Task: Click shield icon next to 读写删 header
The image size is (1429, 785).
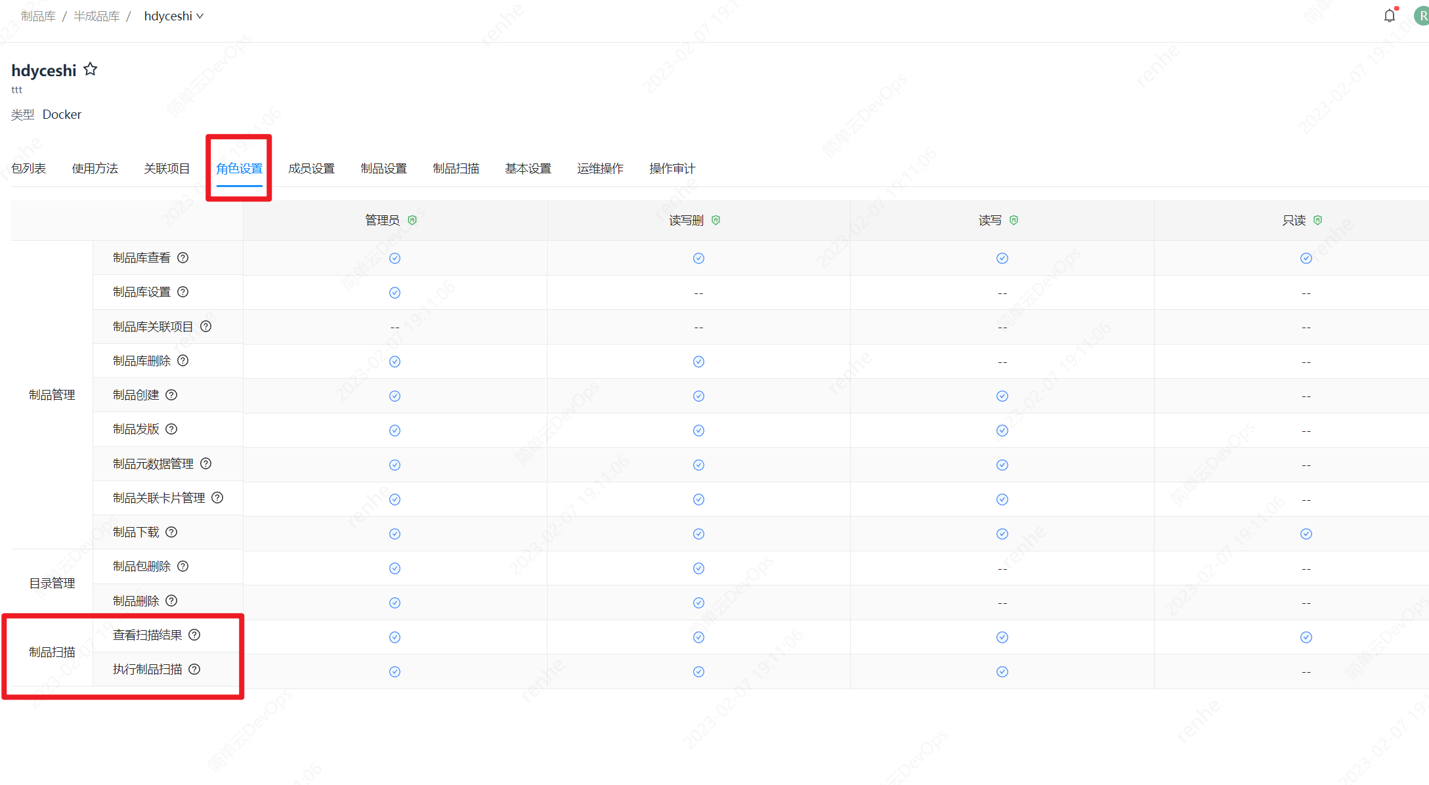Action: coord(716,221)
